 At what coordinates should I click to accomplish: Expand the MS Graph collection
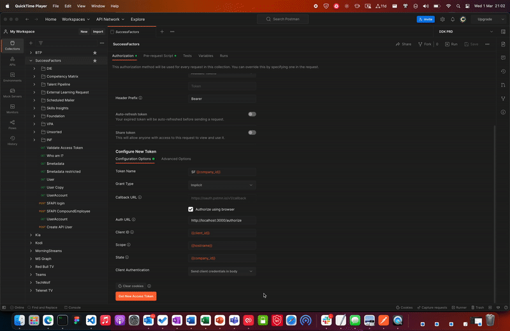click(x=31, y=259)
